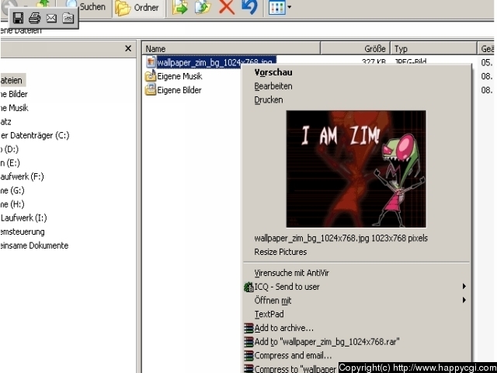Click the floppy disk save icon
This screenshot has width=497, height=373.
pos(18,18)
